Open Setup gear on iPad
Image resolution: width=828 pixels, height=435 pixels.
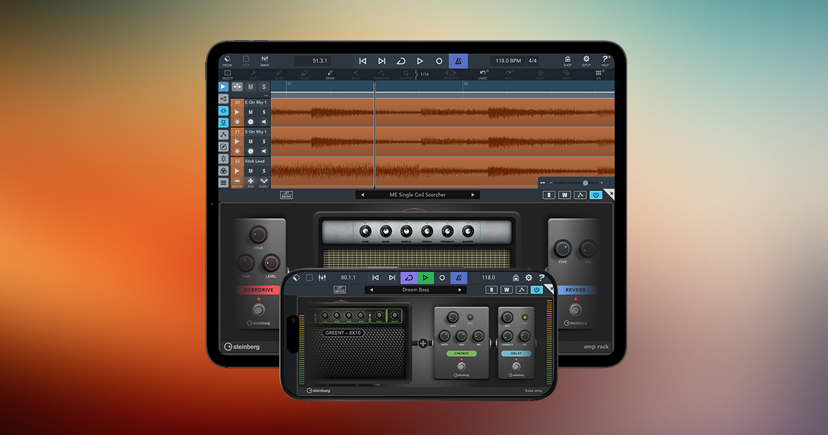tap(586, 61)
